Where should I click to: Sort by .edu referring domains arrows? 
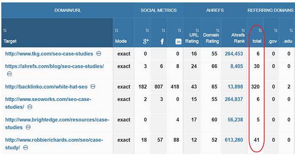coord(291,30)
